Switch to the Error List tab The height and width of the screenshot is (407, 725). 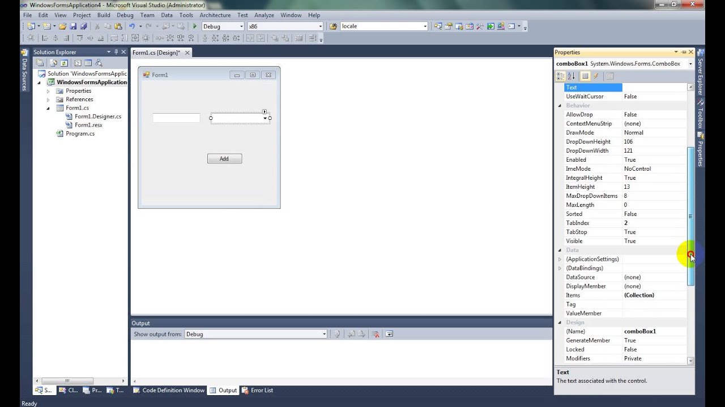coord(258,390)
